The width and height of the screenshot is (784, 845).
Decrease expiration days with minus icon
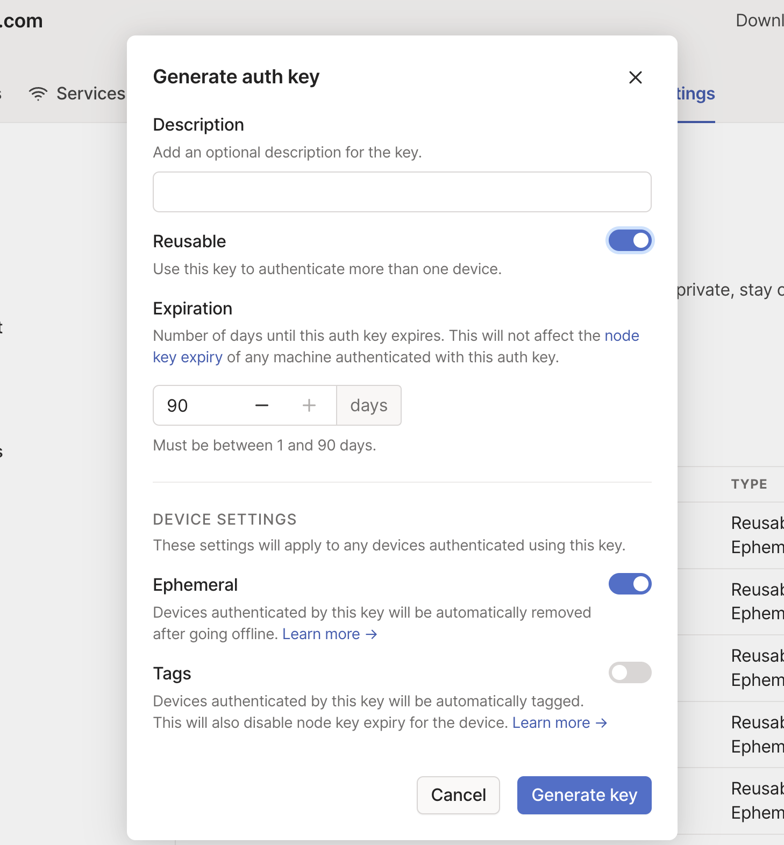click(262, 405)
